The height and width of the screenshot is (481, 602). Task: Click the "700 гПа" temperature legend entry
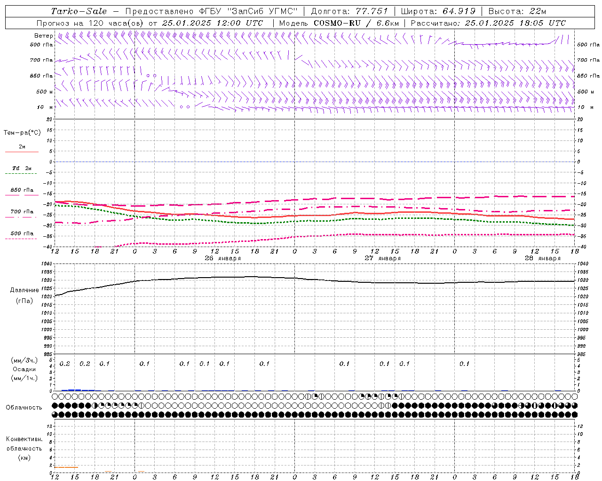tap(22, 212)
